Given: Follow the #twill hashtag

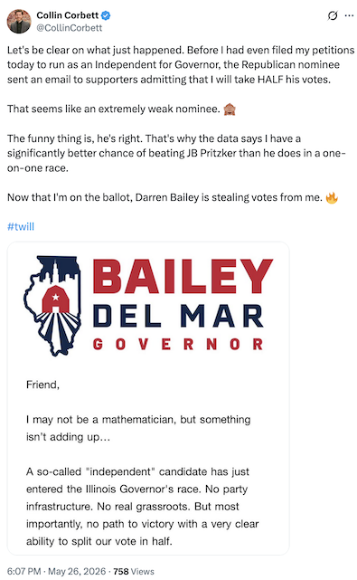Looking at the screenshot, I should [x=21, y=226].
